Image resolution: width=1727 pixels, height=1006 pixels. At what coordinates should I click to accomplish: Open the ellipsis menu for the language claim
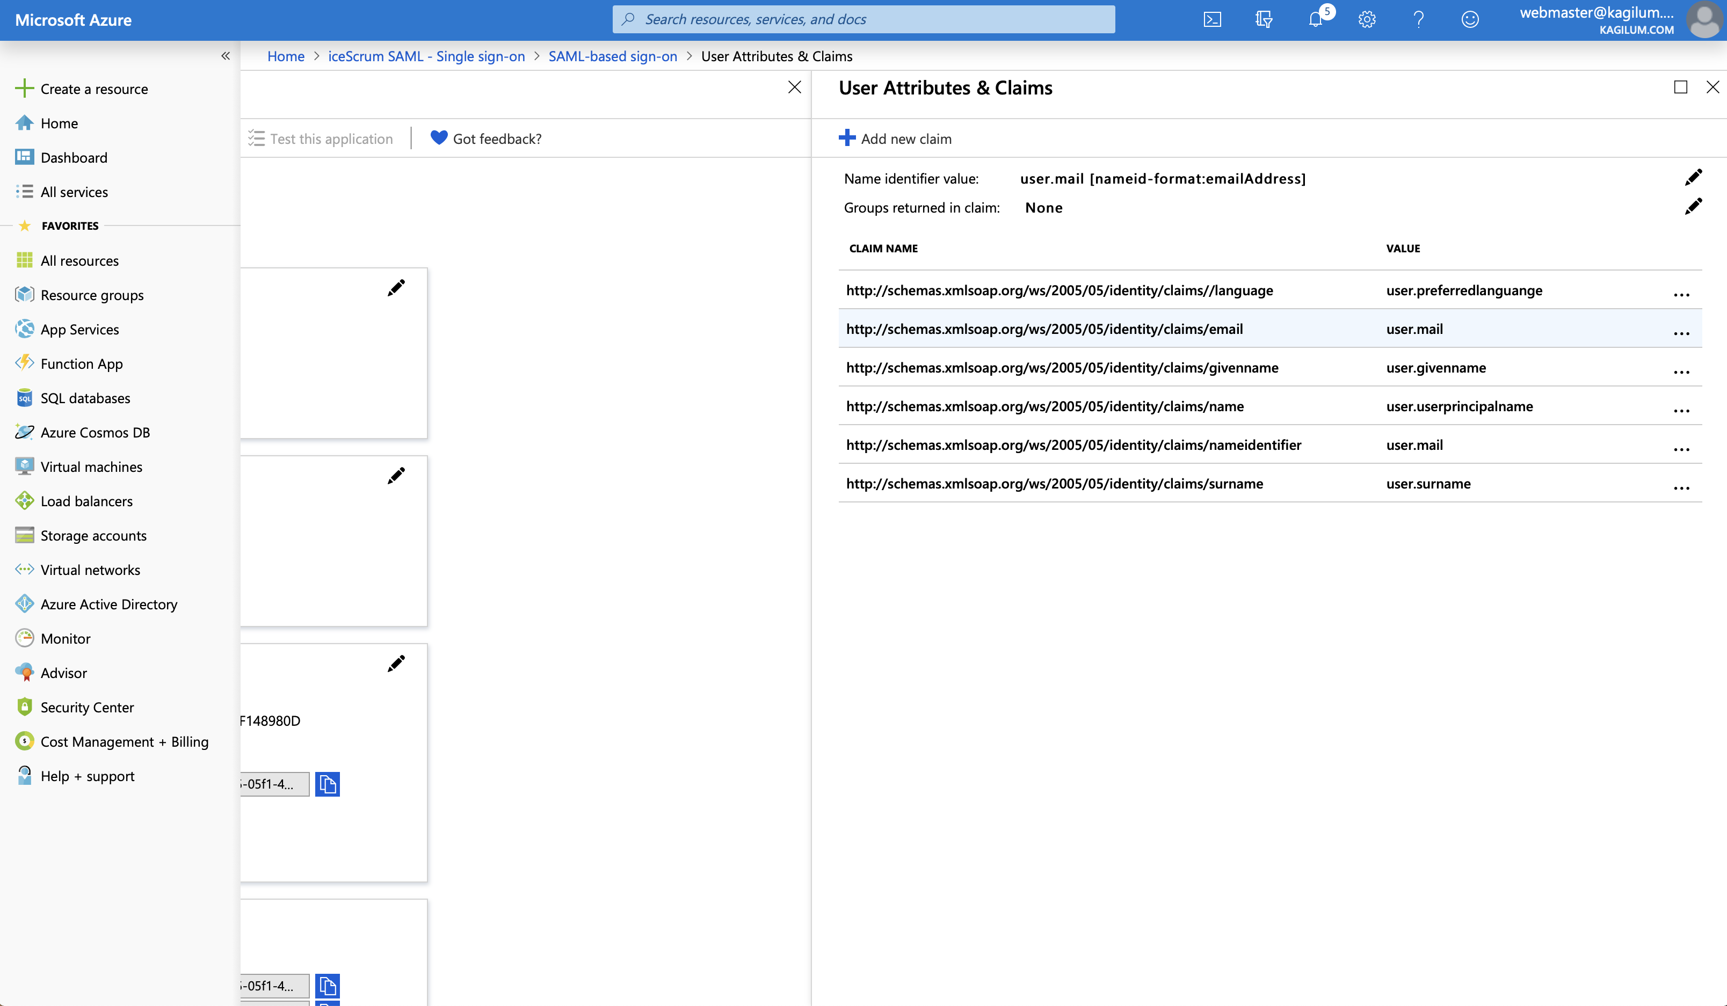coord(1681,294)
